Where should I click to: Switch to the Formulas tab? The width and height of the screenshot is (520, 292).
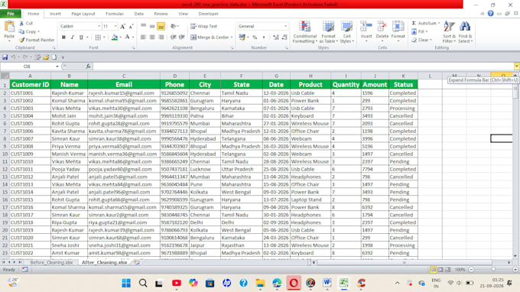[115, 14]
